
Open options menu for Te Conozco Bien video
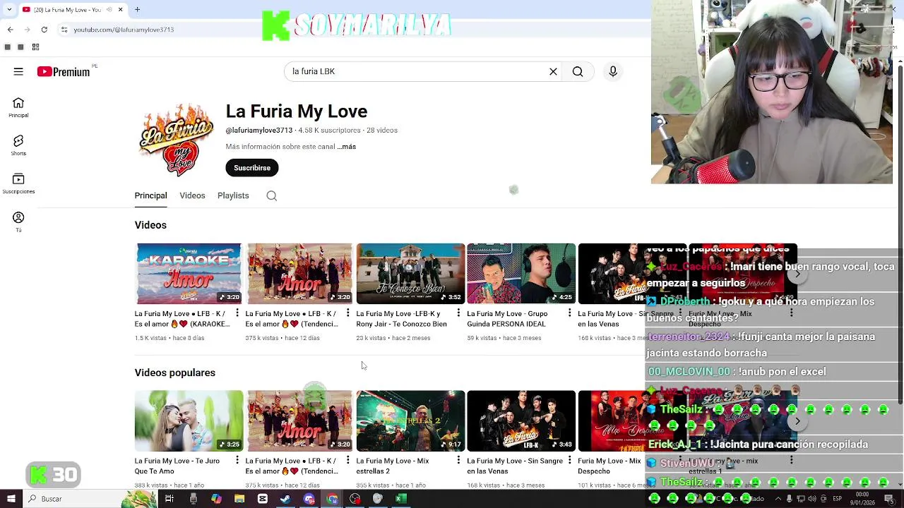pyautogui.click(x=458, y=313)
